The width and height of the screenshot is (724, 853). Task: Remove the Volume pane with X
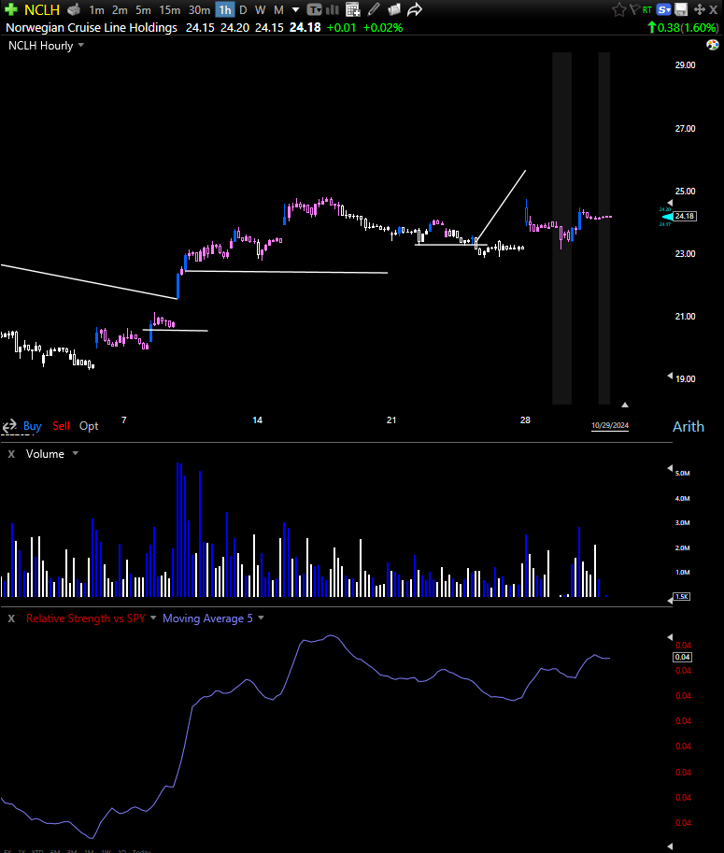(x=11, y=454)
